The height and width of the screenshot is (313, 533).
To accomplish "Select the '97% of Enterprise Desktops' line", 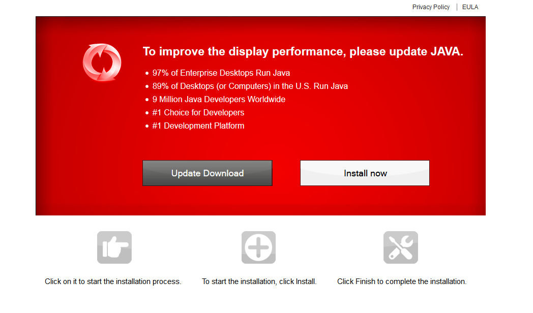I will pyautogui.click(x=221, y=73).
